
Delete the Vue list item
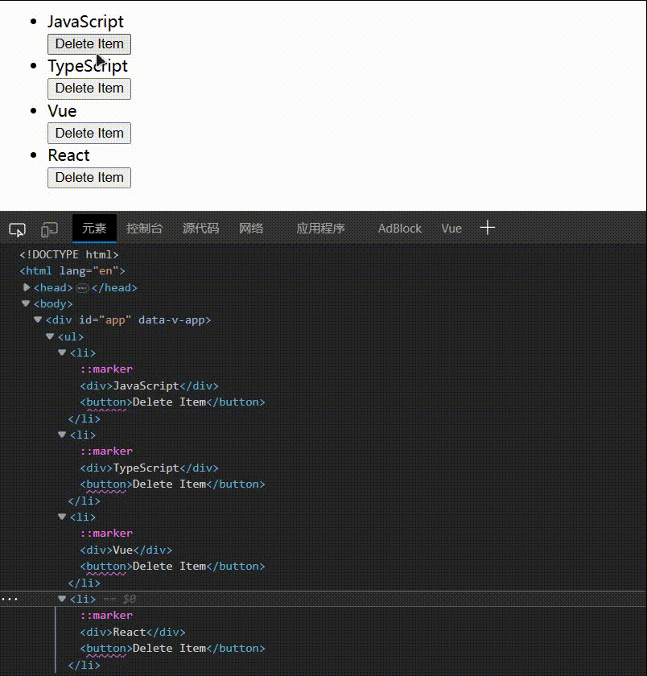pos(89,134)
